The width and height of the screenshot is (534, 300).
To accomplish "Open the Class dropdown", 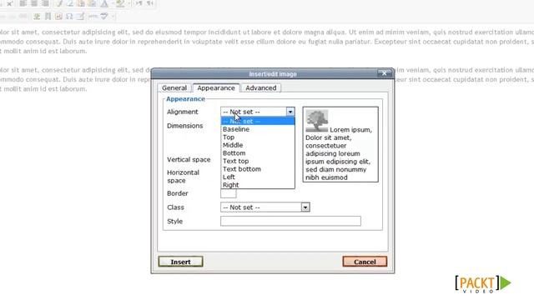I will pyautogui.click(x=265, y=207).
